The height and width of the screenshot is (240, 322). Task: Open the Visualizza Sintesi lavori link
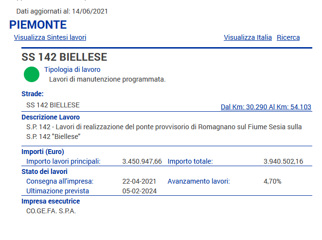pyautogui.click(x=50, y=37)
